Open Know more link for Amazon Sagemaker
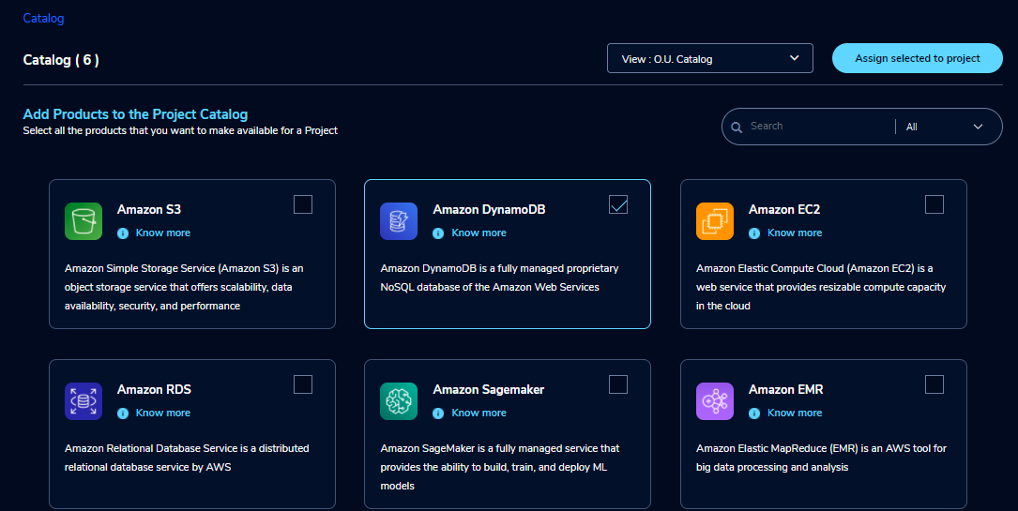 click(479, 413)
